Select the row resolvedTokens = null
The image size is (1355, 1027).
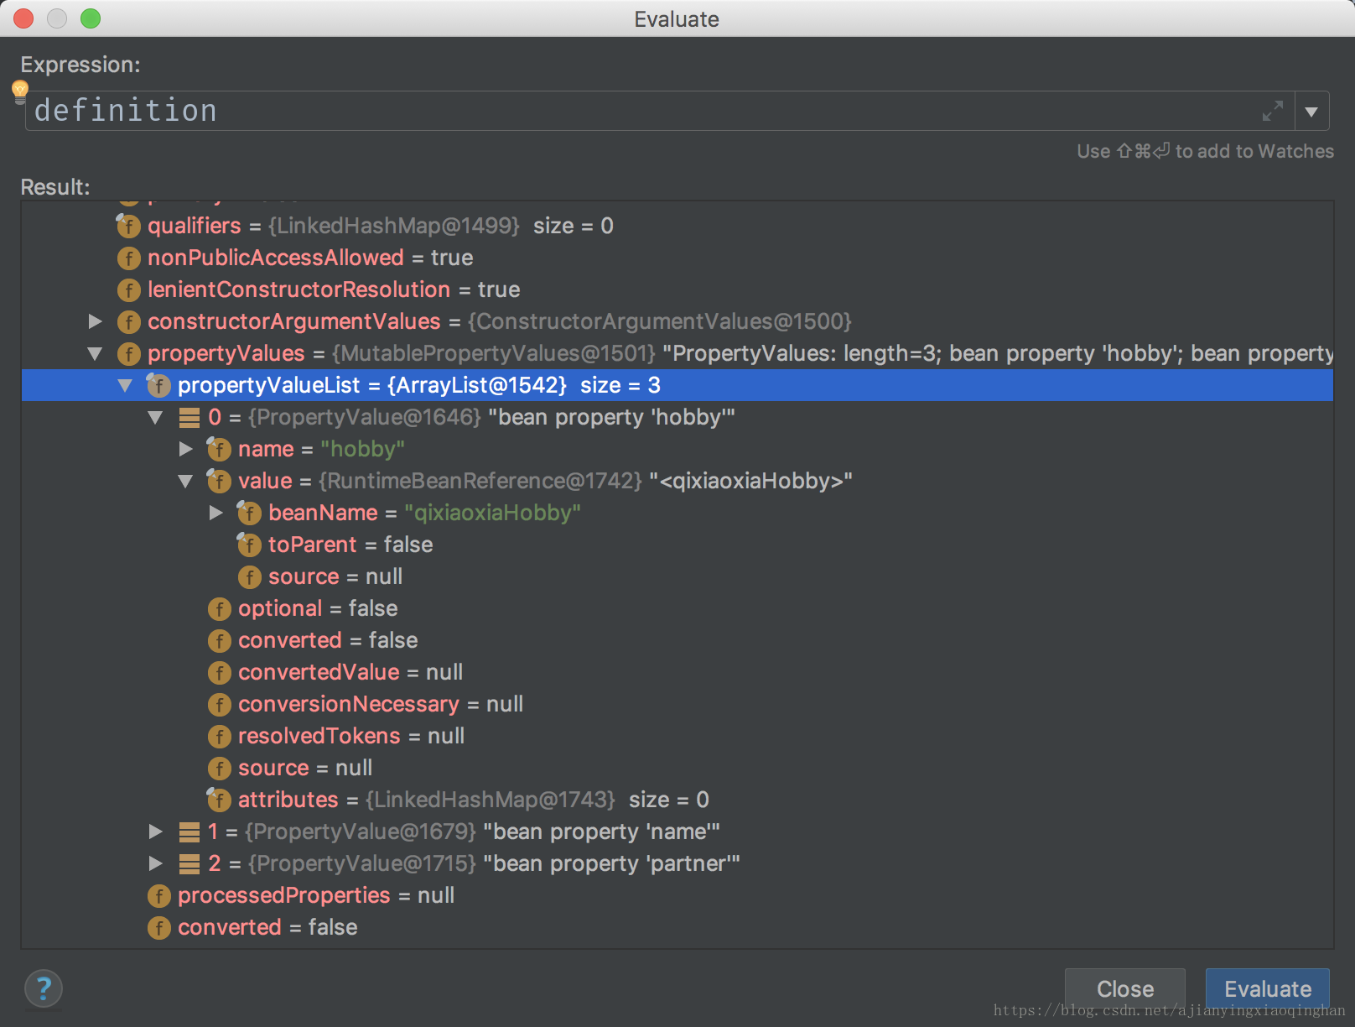pyautogui.click(x=677, y=736)
